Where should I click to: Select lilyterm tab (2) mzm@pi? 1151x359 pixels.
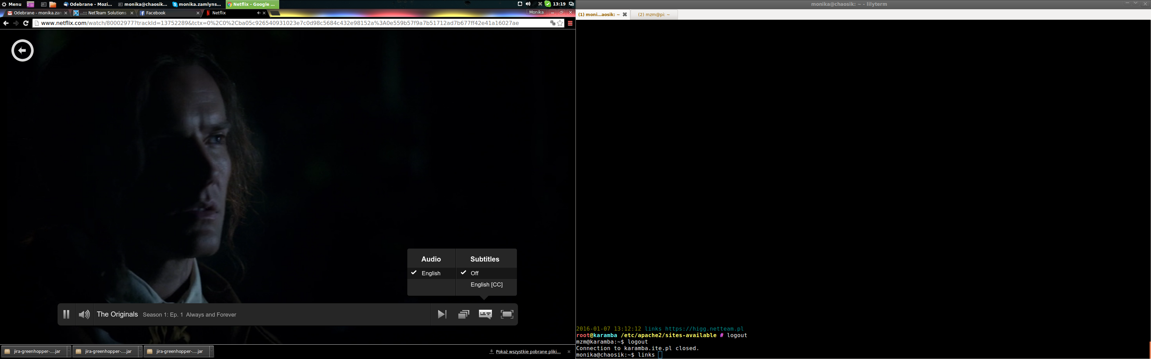[654, 15]
